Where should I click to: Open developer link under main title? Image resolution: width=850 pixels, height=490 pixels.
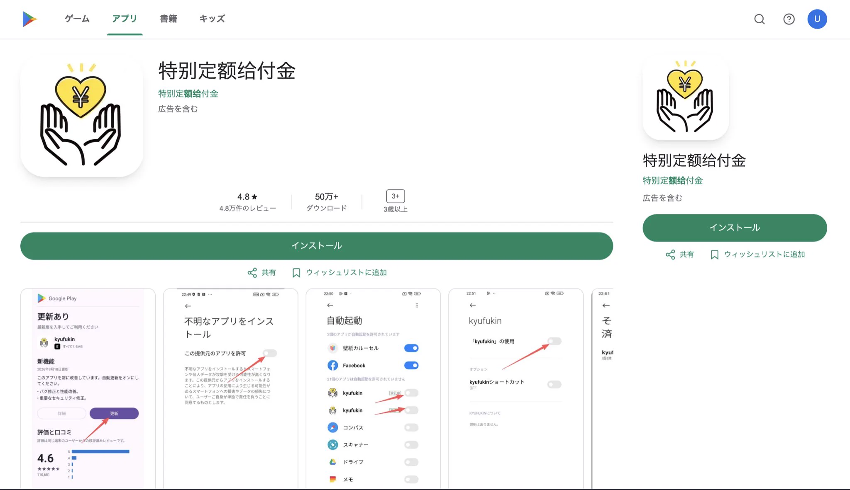point(188,94)
